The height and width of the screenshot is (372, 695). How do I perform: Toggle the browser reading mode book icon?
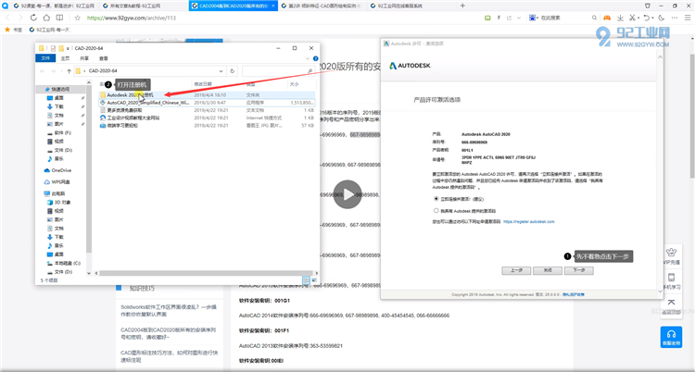point(59,18)
